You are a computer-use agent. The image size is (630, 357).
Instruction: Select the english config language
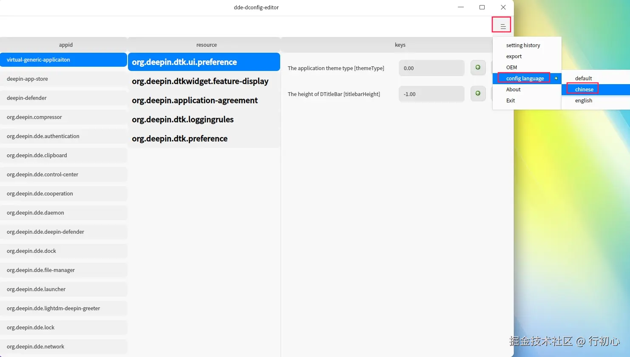coord(583,100)
